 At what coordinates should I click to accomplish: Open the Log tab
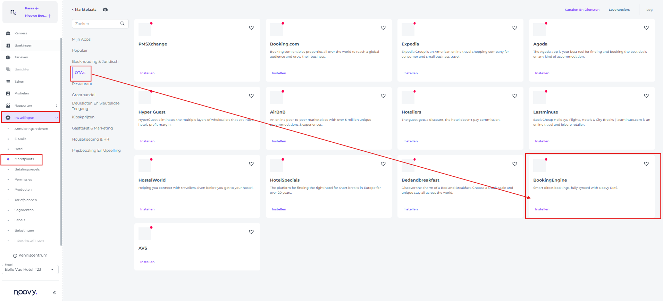click(x=649, y=10)
